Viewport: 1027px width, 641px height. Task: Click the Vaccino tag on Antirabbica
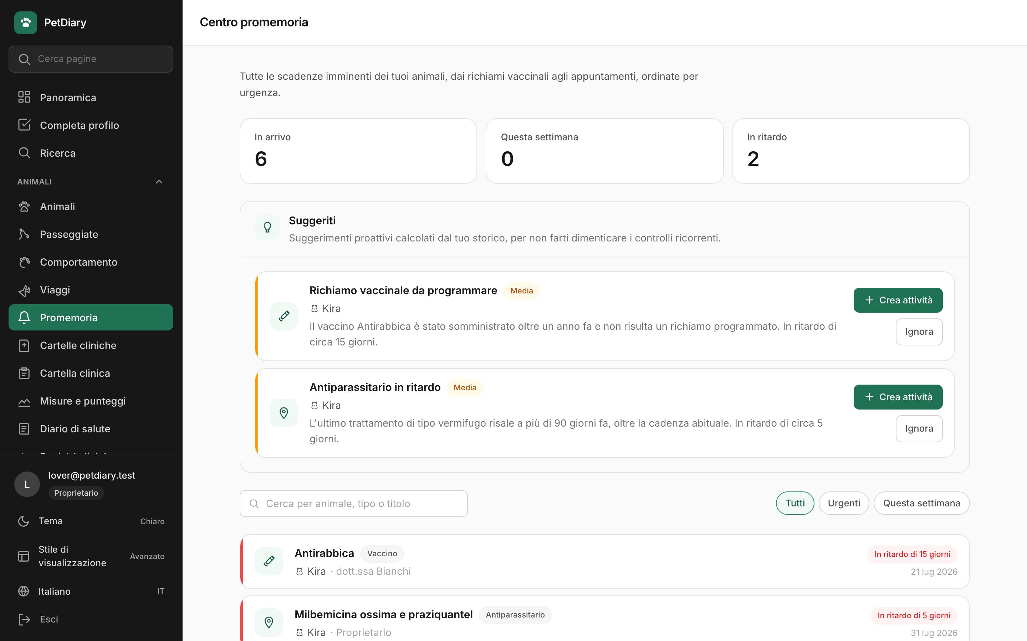tap(382, 553)
